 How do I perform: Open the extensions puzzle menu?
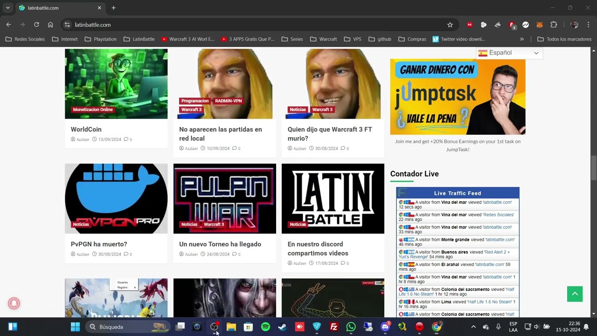click(554, 25)
